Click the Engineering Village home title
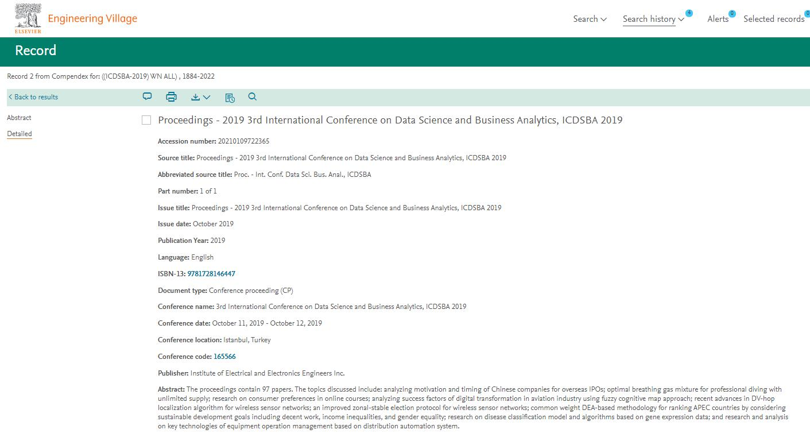The image size is (810, 437). coord(92,18)
